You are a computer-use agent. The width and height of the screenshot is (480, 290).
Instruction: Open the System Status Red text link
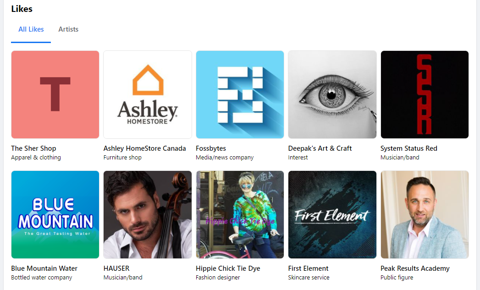(408, 148)
